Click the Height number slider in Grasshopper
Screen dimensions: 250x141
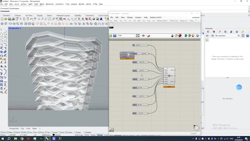click(x=140, y=54)
